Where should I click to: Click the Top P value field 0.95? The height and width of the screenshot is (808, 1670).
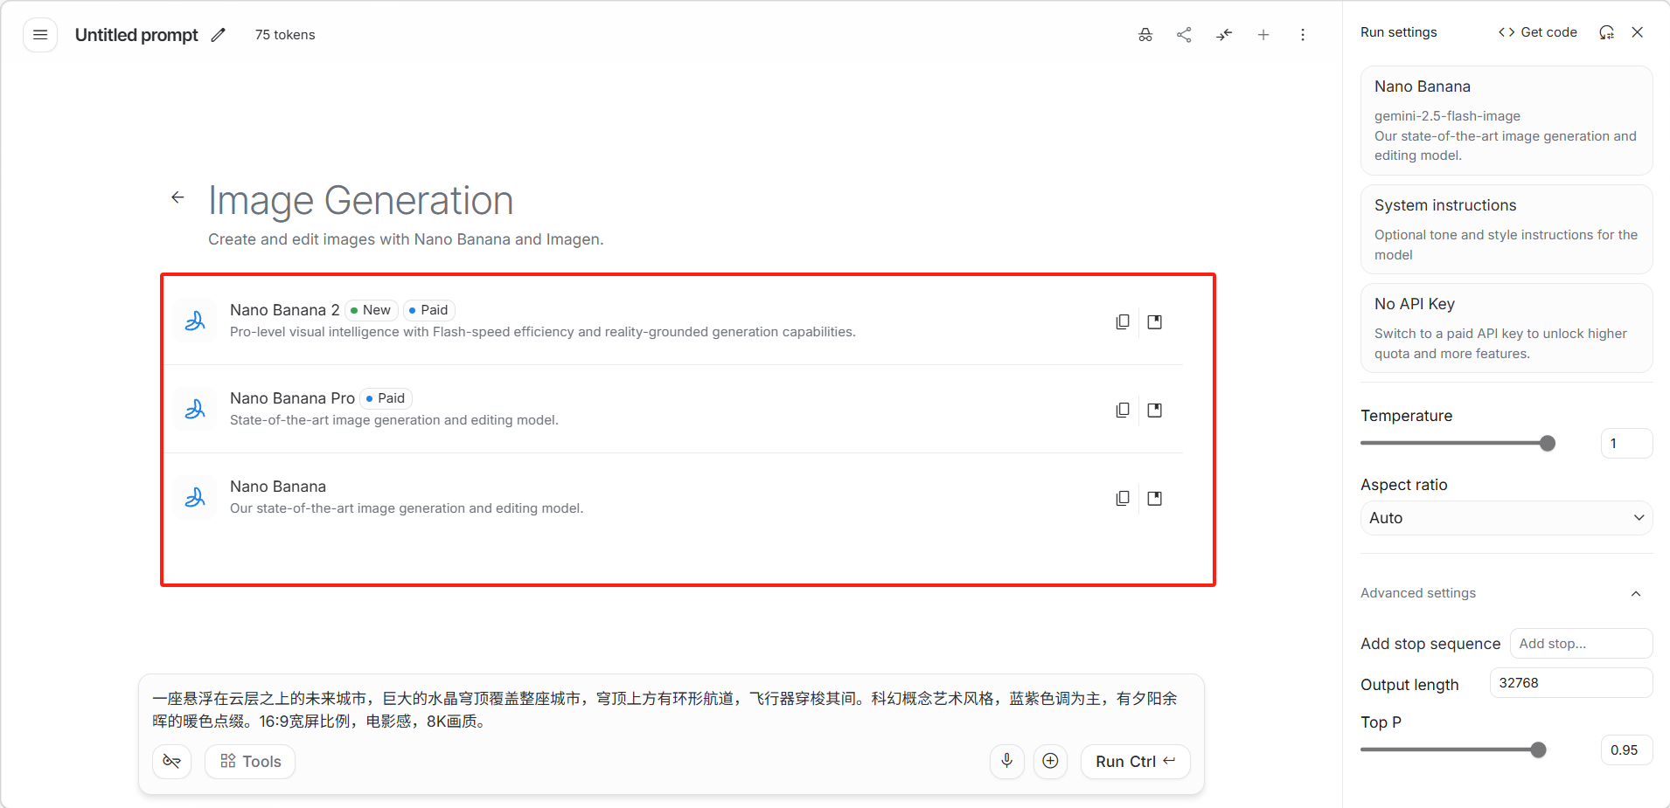[1626, 750]
